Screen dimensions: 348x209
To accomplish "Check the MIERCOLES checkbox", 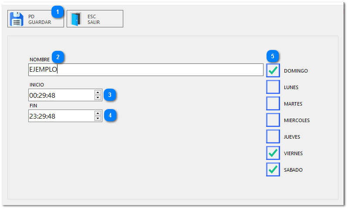I will (x=273, y=120).
